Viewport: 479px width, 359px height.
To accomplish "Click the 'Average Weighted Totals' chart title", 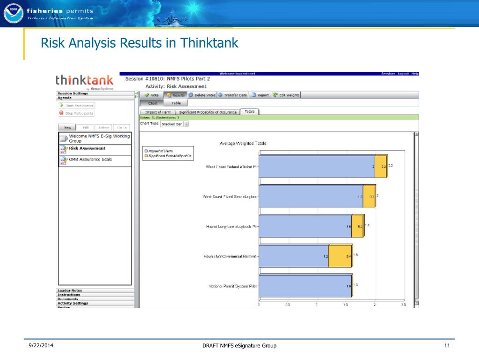I will pyautogui.click(x=243, y=144).
